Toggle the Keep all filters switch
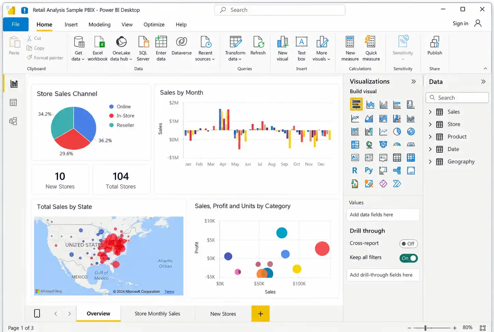The image size is (494, 332). pos(408,258)
